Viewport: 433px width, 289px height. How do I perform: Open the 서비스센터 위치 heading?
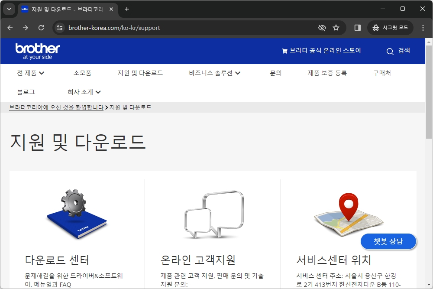click(333, 260)
